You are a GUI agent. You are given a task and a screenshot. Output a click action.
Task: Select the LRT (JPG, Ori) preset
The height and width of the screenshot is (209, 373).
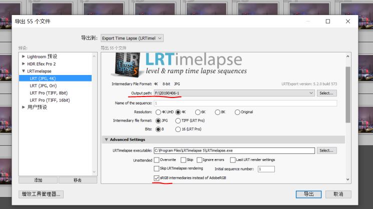(x=44, y=85)
